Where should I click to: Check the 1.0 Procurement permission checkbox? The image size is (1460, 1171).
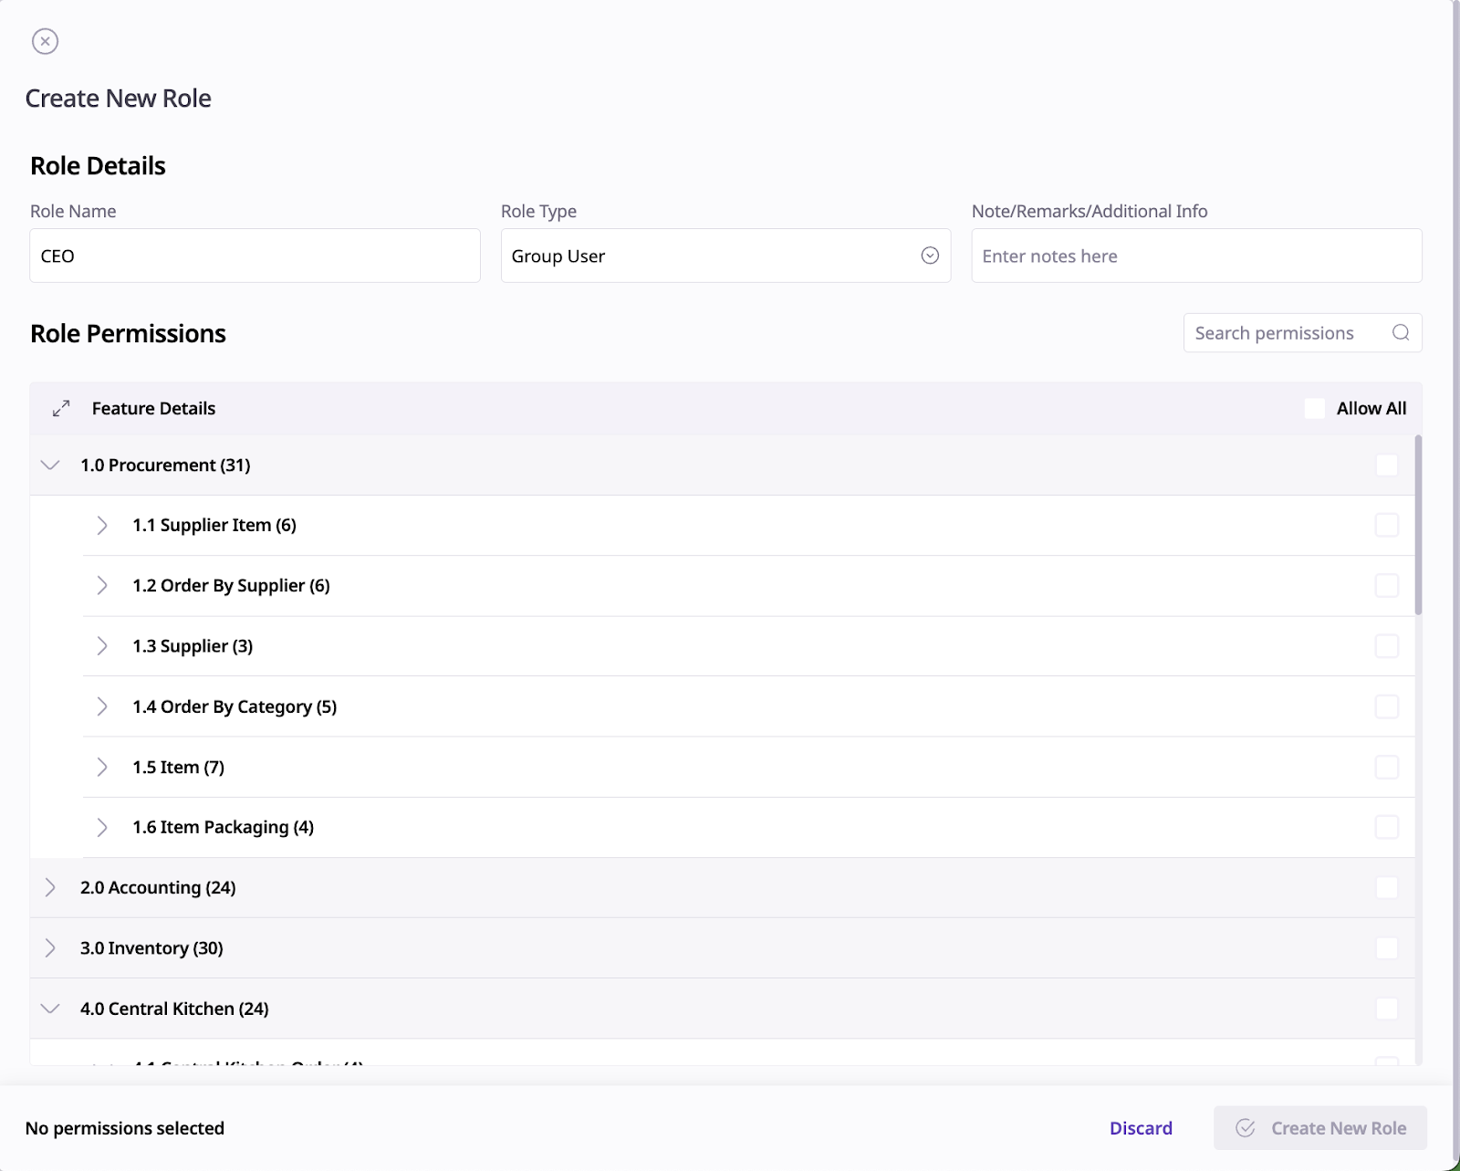coord(1386,465)
